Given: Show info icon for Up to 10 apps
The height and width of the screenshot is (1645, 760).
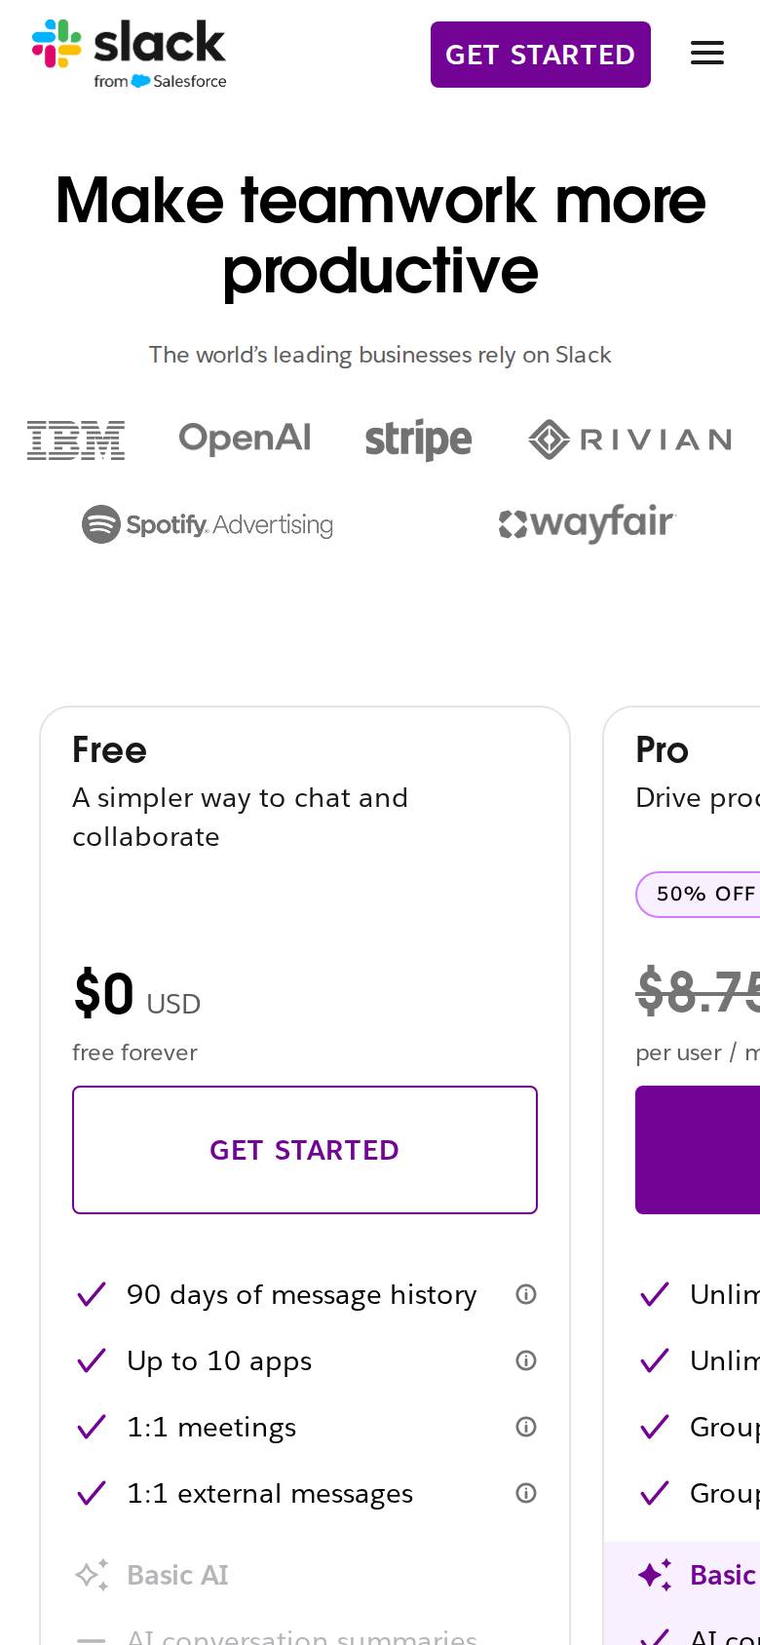Looking at the screenshot, I should (526, 1360).
